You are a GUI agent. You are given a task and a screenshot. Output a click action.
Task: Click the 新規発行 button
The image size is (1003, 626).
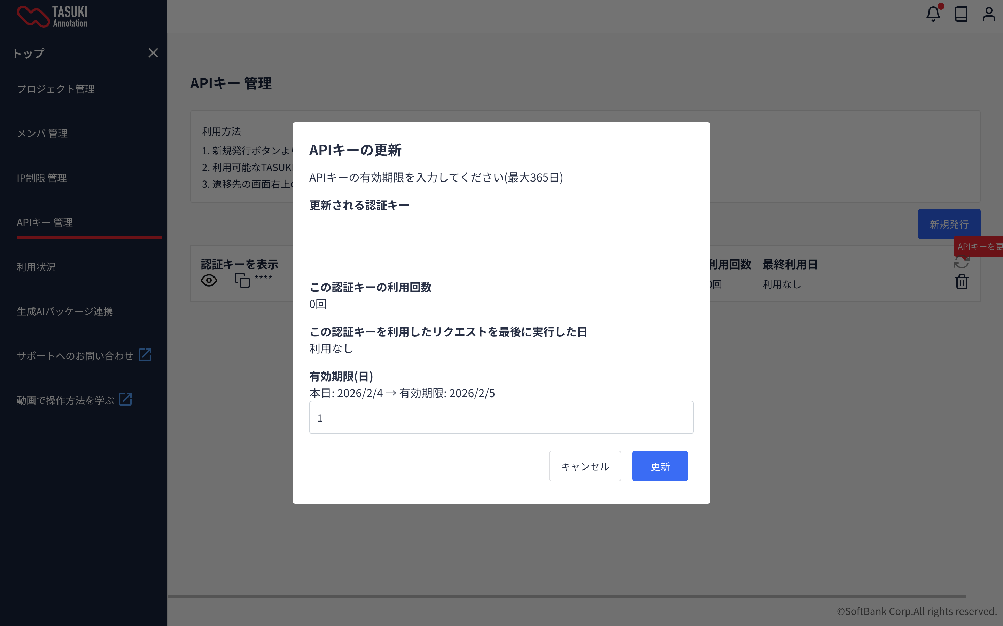pyautogui.click(x=949, y=224)
